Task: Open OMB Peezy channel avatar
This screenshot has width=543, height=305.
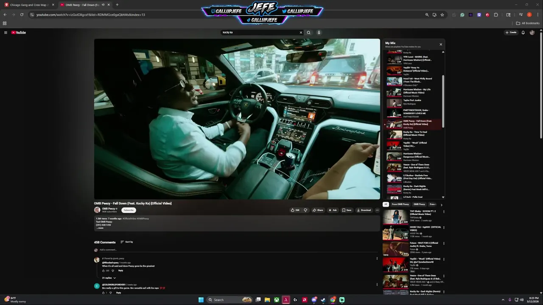Action: pyautogui.click(x=97, y=210)
